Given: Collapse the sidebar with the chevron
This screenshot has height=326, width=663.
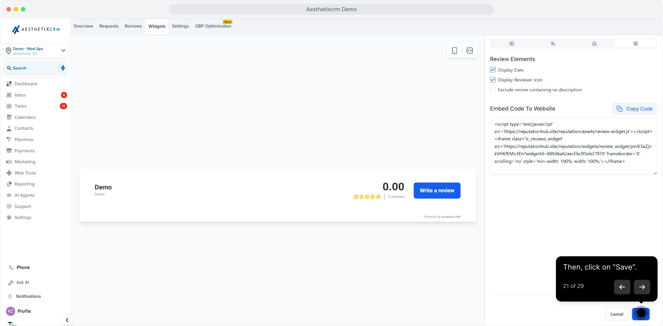Looking at the screenshot, I should (x=67, y=320).
